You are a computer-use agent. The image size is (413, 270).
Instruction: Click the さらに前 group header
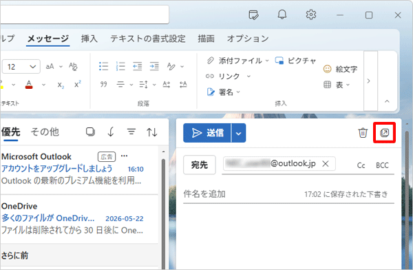point(79,256)
